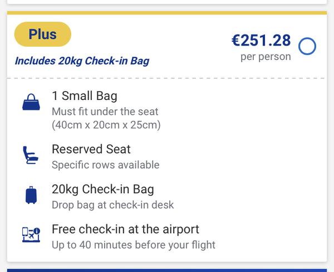Click the yellow strip above the Plus card
334x272 pixels.
(x=167, y=13)
